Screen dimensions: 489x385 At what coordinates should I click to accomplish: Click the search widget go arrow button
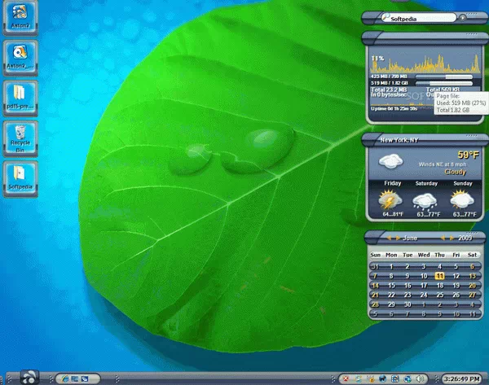click(x=462, y=18)
